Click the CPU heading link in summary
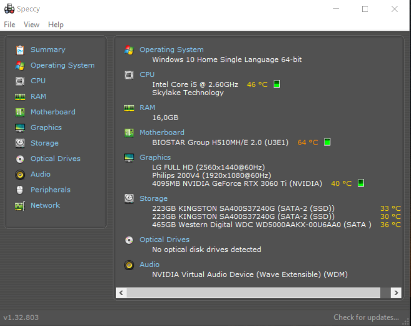The width and height of the screenshot is (411, 326). (x=147, y=74)
